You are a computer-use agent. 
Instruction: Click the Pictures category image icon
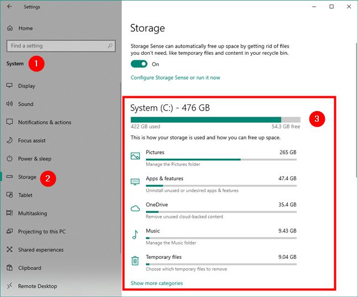tap(135, 156)
